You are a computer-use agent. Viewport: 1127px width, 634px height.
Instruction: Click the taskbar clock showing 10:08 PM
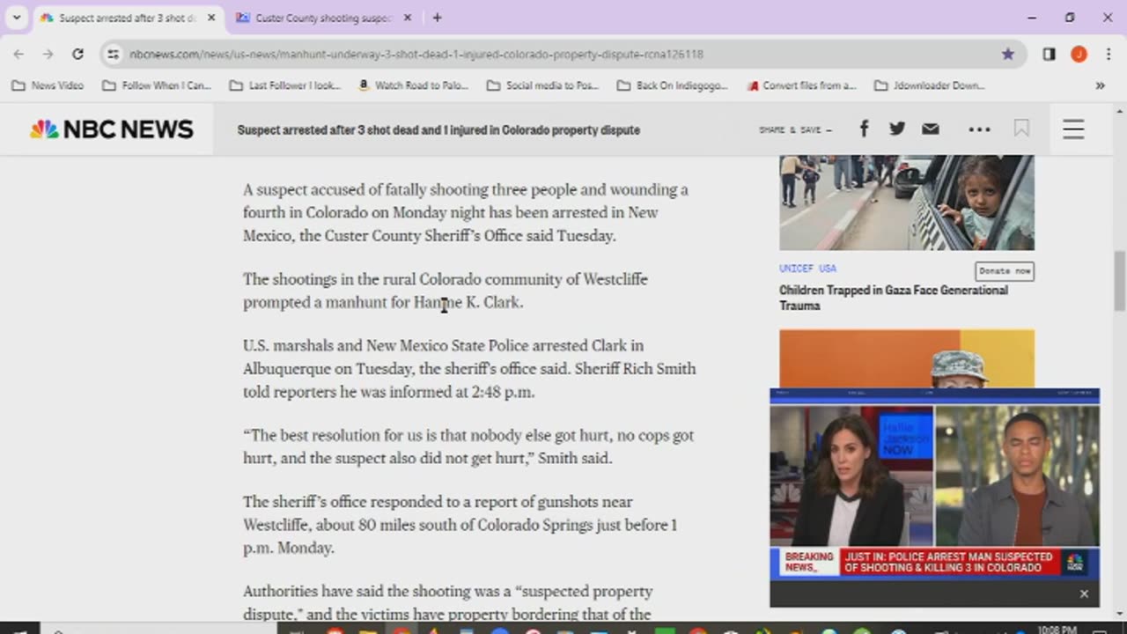[1057, 630]
